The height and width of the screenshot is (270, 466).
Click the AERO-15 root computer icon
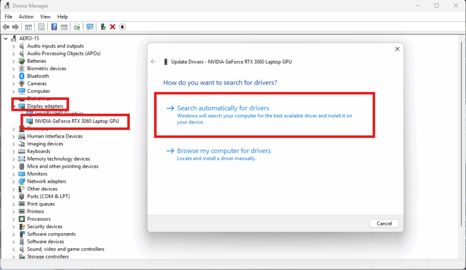14,38
